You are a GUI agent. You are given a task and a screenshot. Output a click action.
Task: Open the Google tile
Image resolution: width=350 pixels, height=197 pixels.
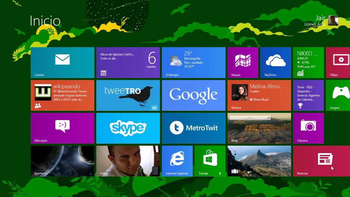[x=194, y=95]
